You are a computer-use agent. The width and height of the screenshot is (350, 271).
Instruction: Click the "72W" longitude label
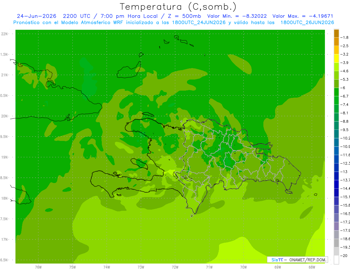click(x=175, y=267)
